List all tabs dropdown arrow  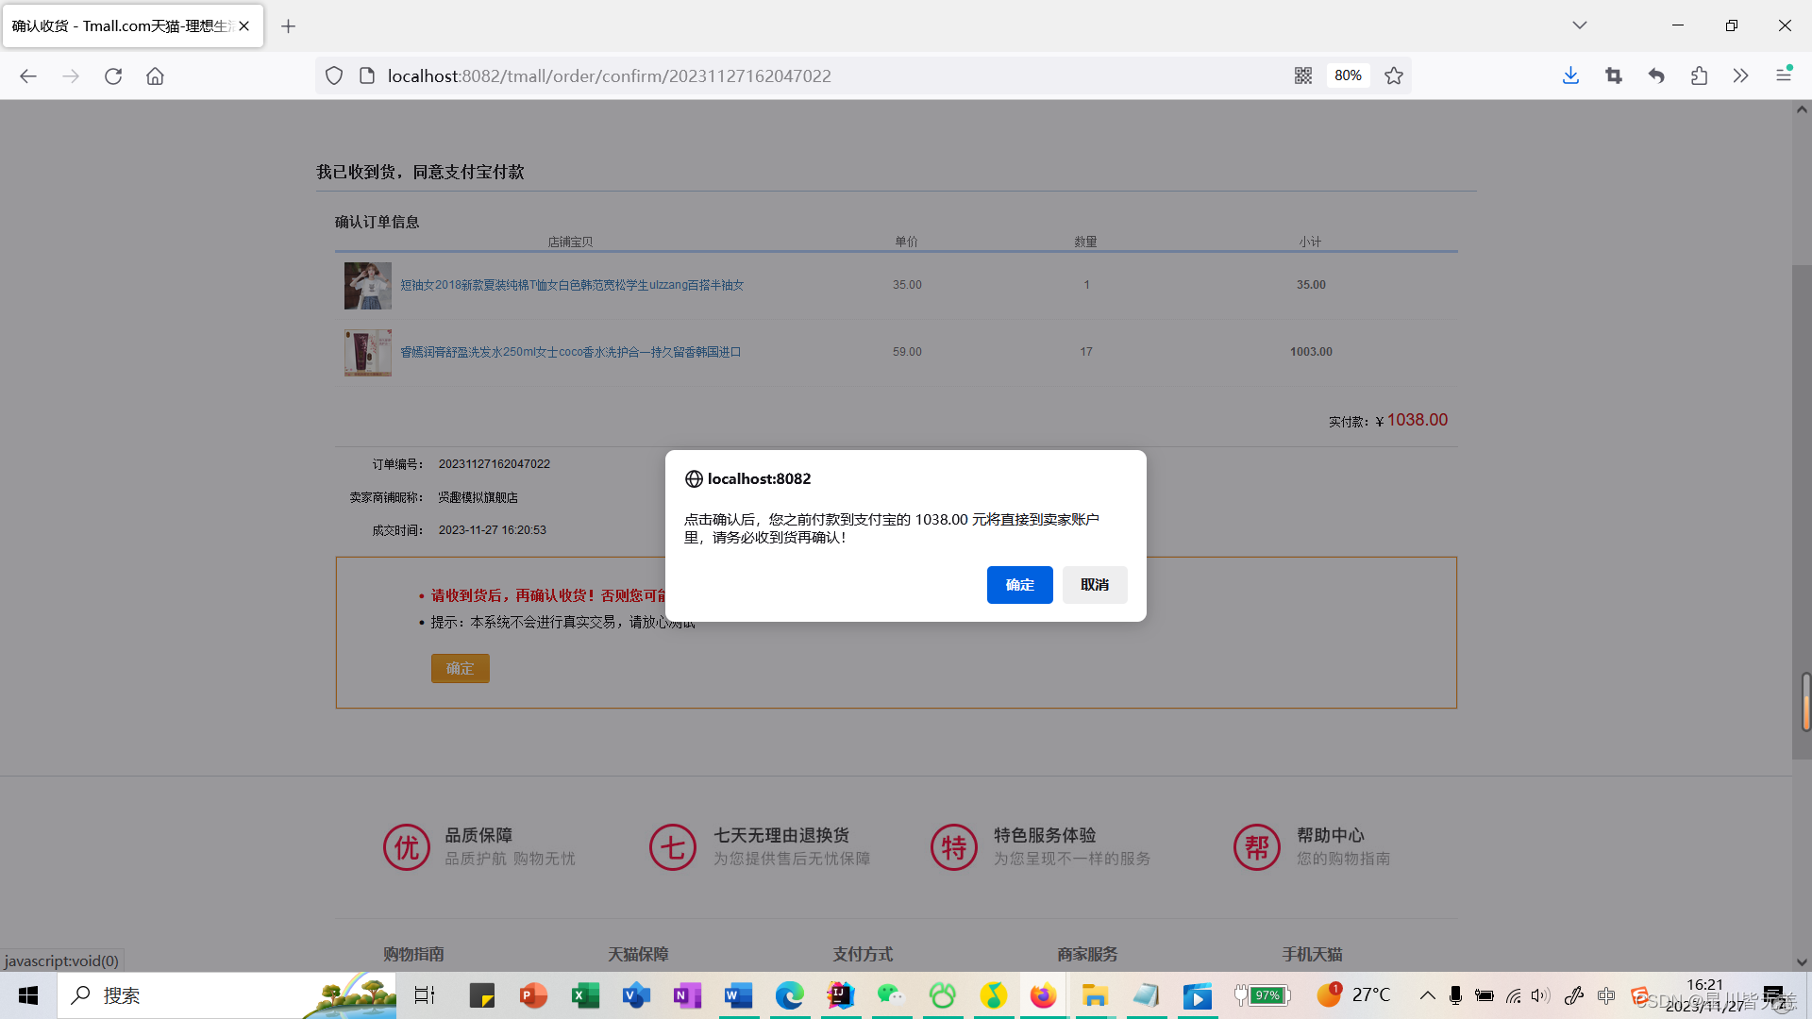[x=1580, y=25]
